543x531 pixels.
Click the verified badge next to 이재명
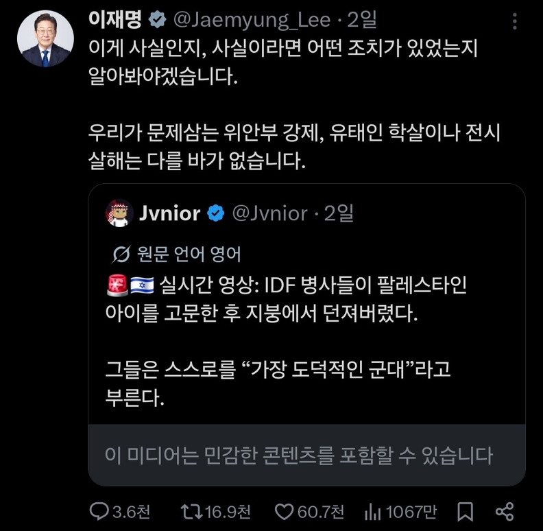[157, 21]
